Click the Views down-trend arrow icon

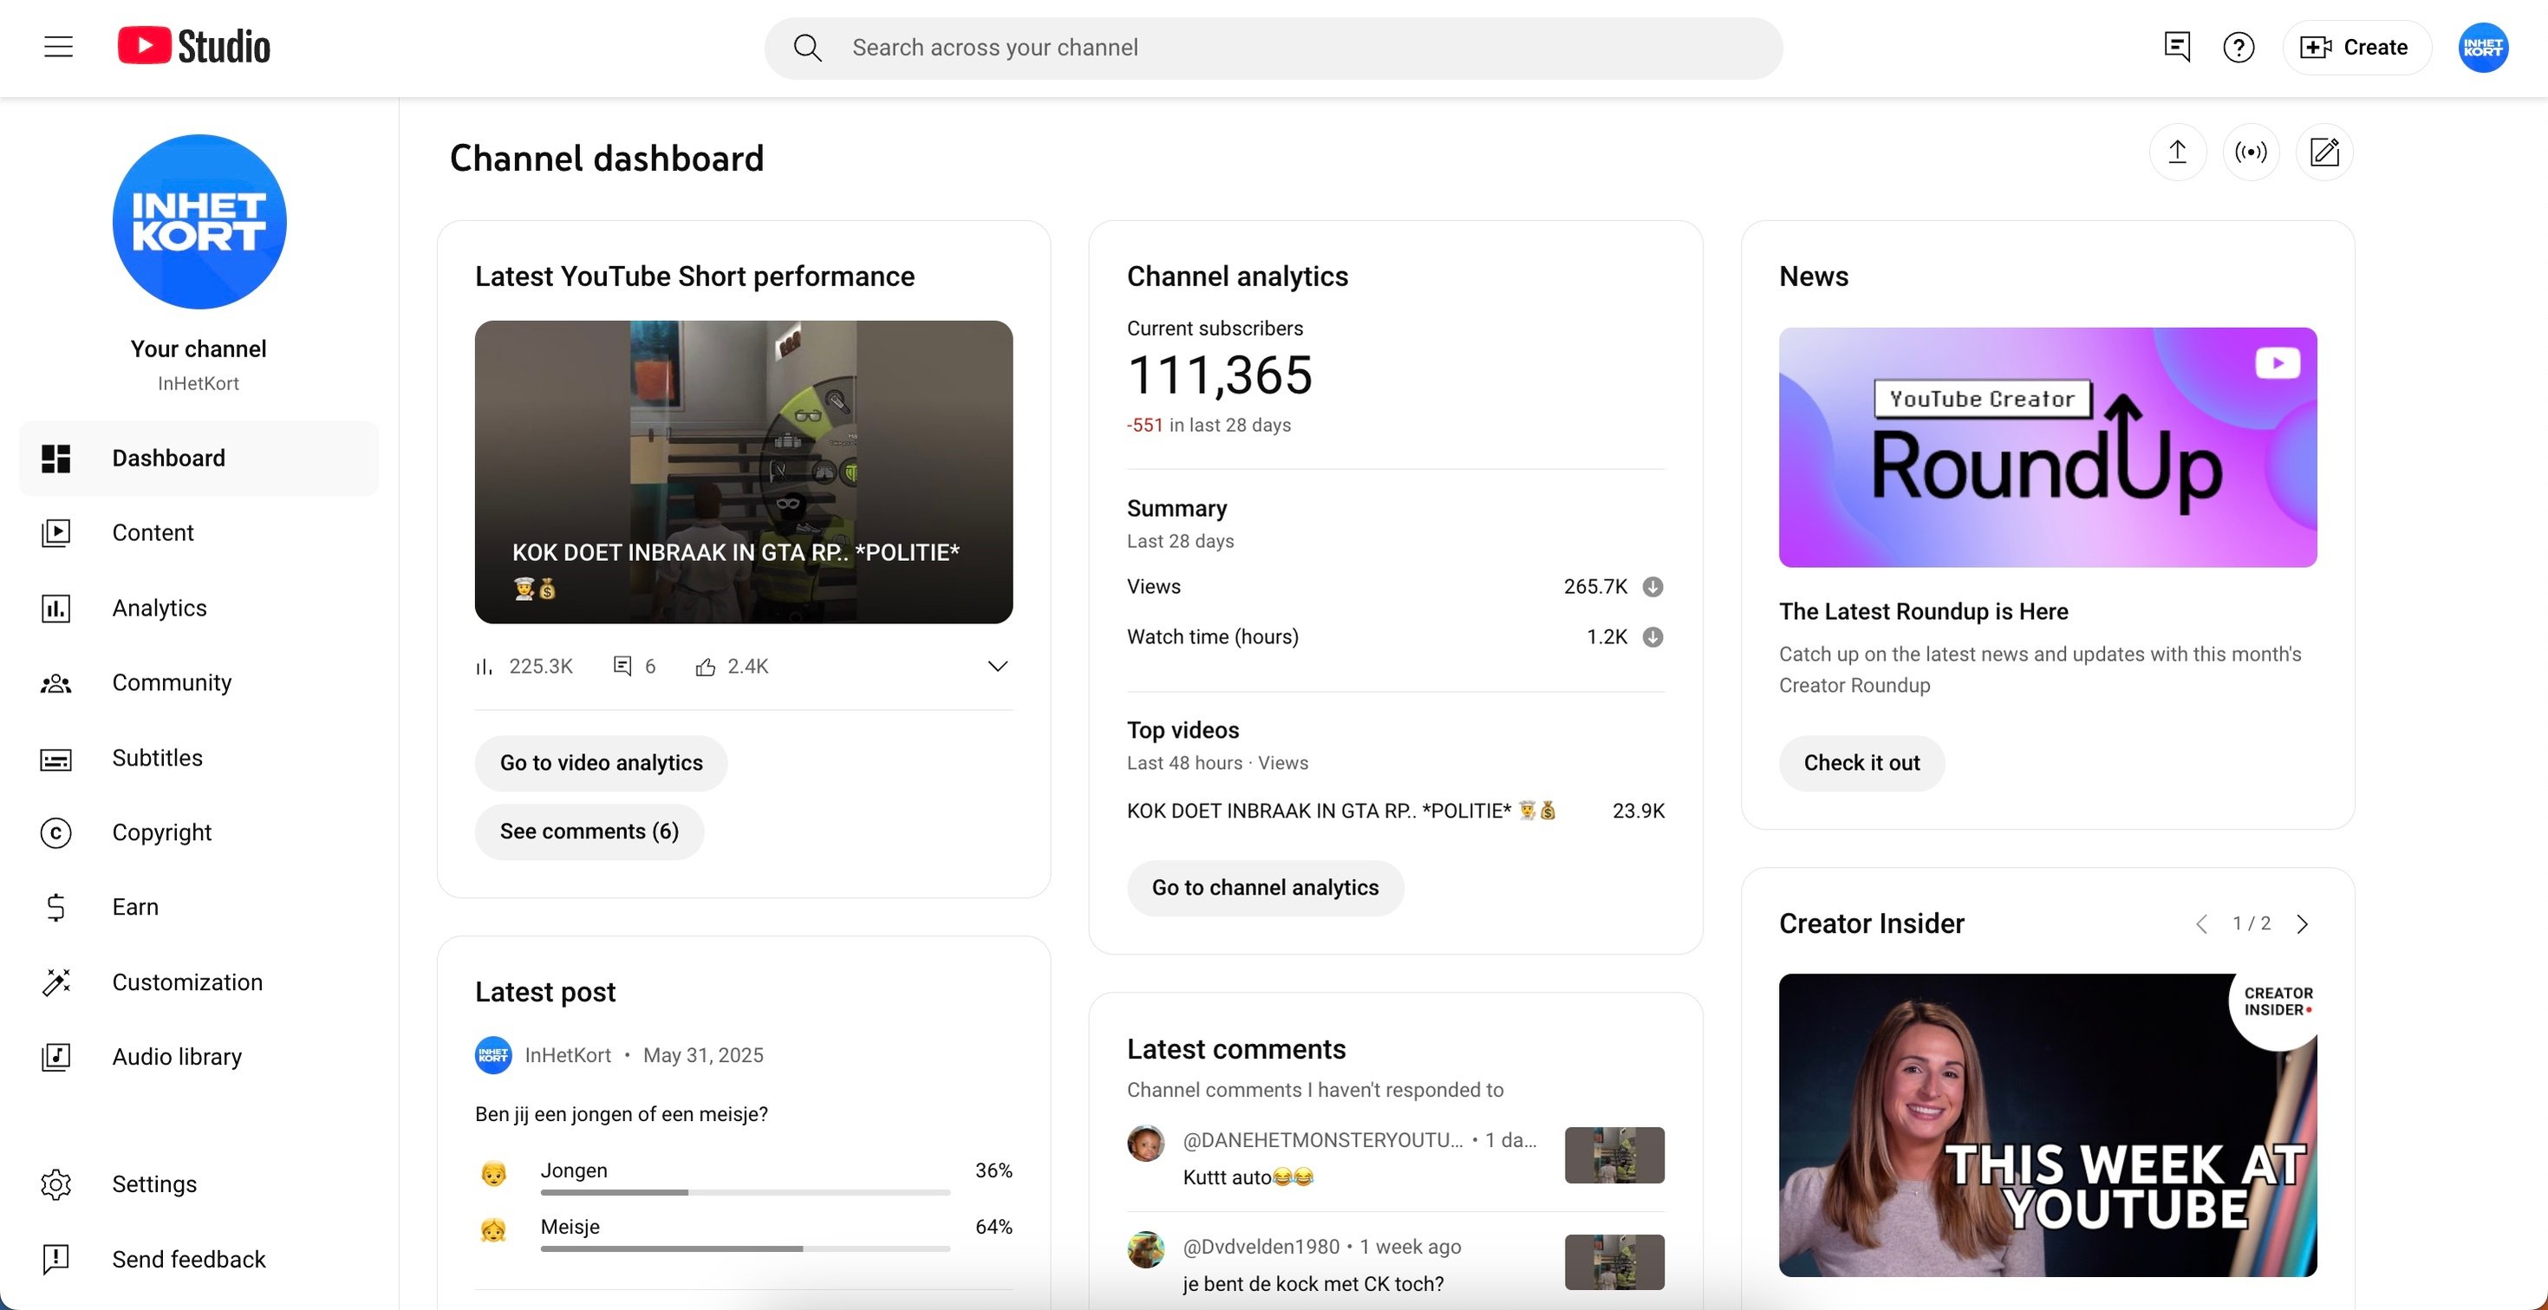1652,587
